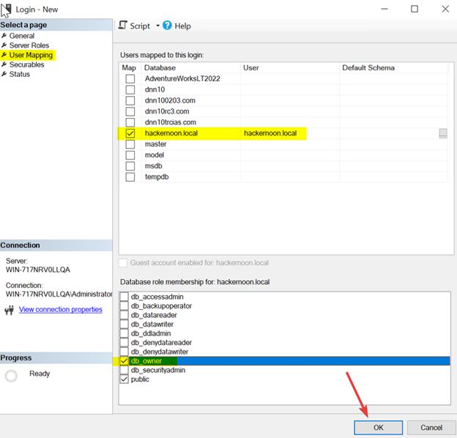Click wrench icon beside General
457x438 pixels.
(x=4, y=36)
